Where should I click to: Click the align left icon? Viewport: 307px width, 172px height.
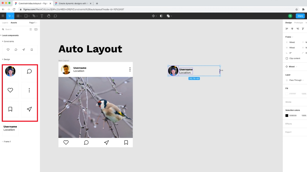(287, 29)
